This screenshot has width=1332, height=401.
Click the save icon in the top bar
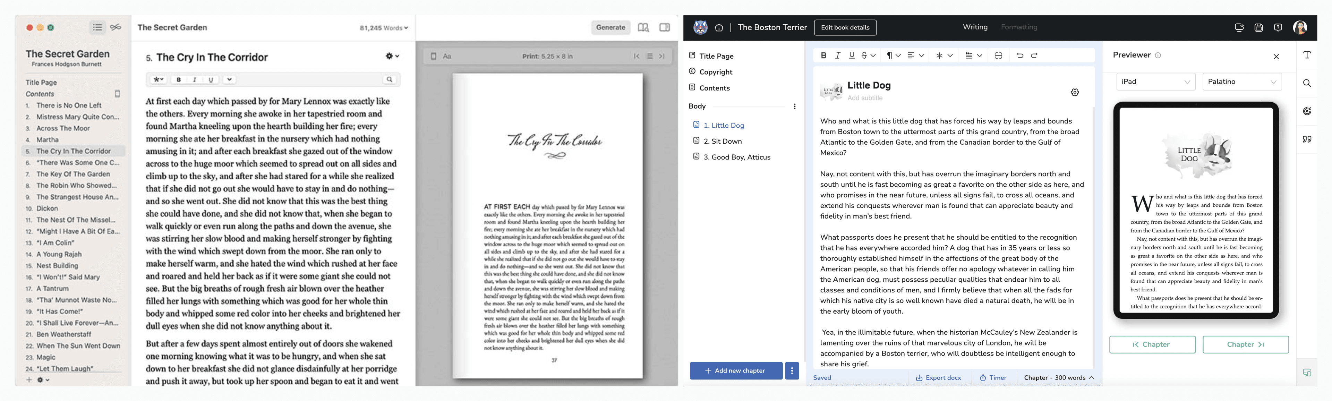(1258, 27)
